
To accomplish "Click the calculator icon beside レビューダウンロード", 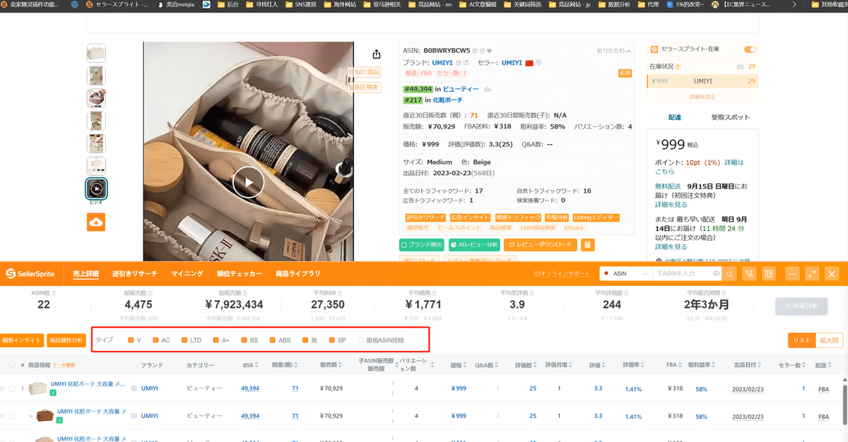I will pyautogui.click(x=589, y=246).
